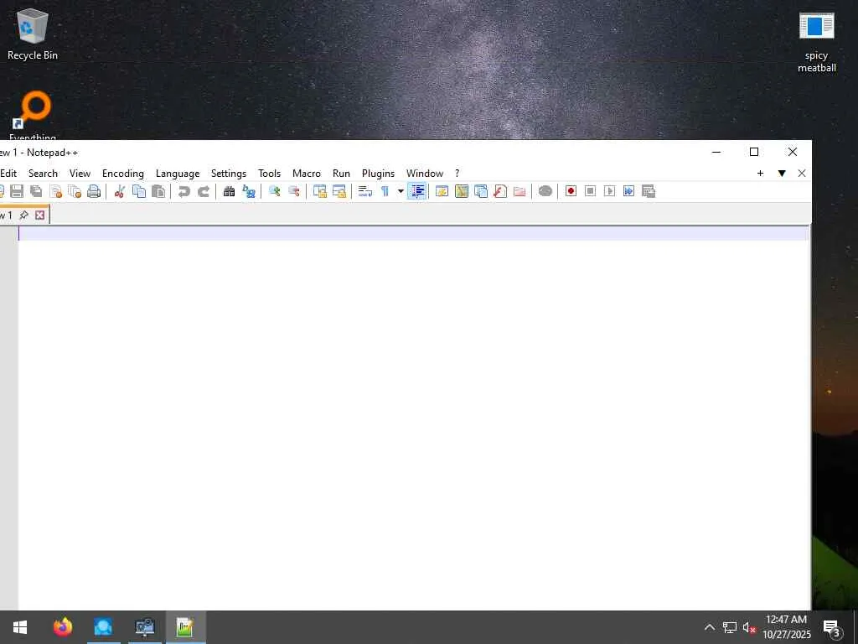Open the tab list dropdown triangle

[782, 173]
